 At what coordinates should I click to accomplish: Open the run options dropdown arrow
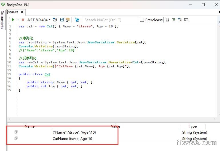point(18,19)
